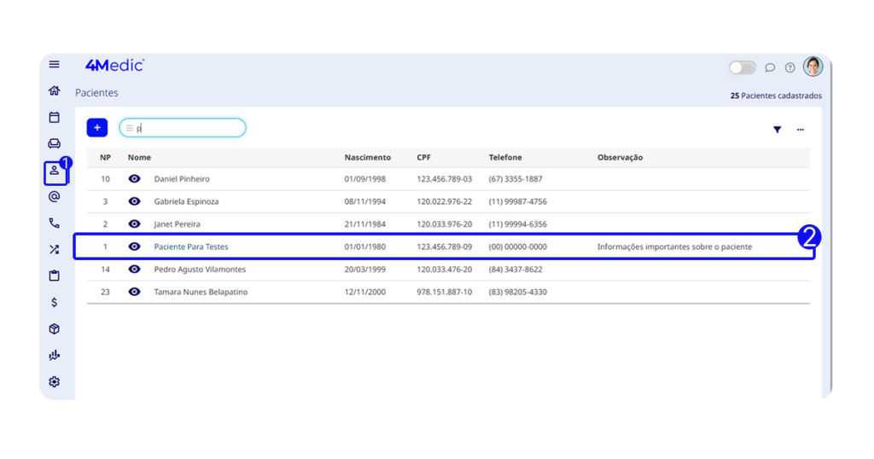
Task: Sort by the Nascimento column header
Action: (367, 158)
